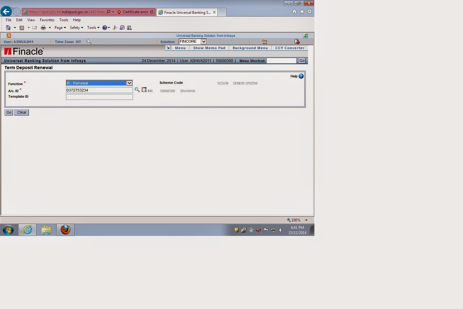Click the logout document icon on the right
The height and width of the screenshot is (309, 463).
point(297,41)
